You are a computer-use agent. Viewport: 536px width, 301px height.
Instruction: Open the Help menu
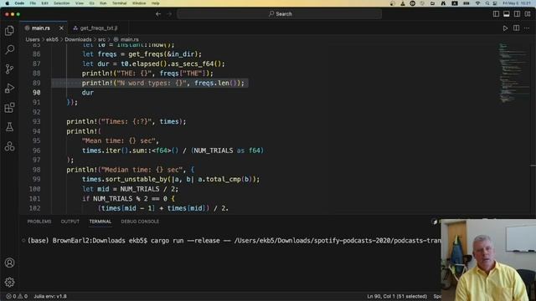click(155, 3)
